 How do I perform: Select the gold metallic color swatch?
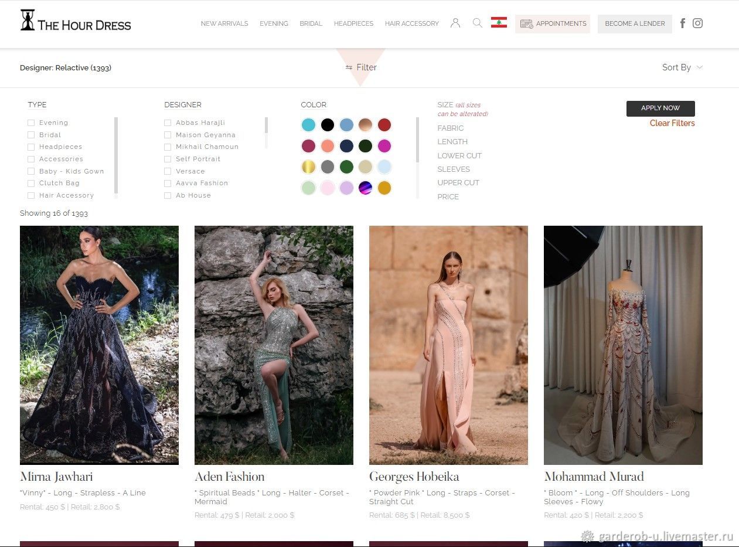point(308,167)
